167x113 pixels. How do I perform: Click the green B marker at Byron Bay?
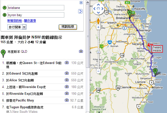tap(155, 72)
